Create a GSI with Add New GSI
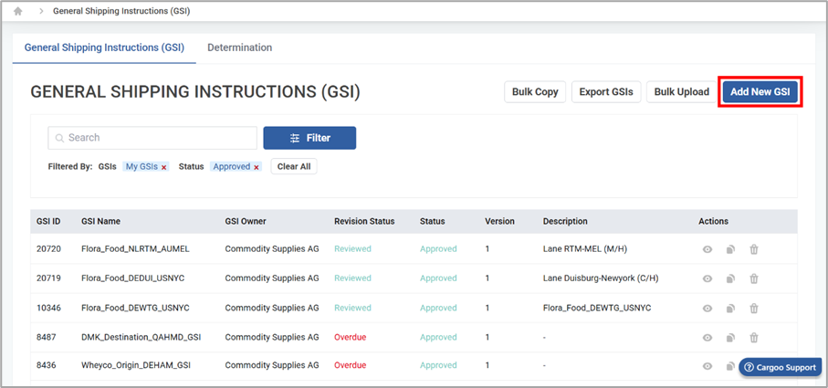 point(760,92)
